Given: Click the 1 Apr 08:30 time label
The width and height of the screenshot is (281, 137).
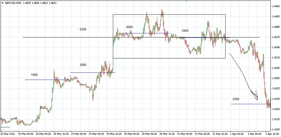Looking at the screenshot, I should click(x=255, y=134).
